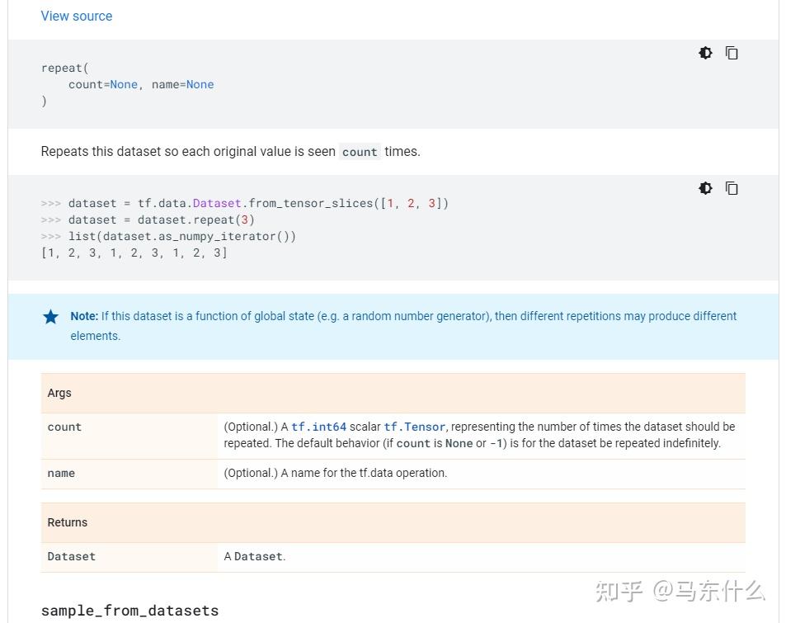Screen dimensions: 786x623
Task: Click the Dataset link in Returns description
Action: (258, 556)
